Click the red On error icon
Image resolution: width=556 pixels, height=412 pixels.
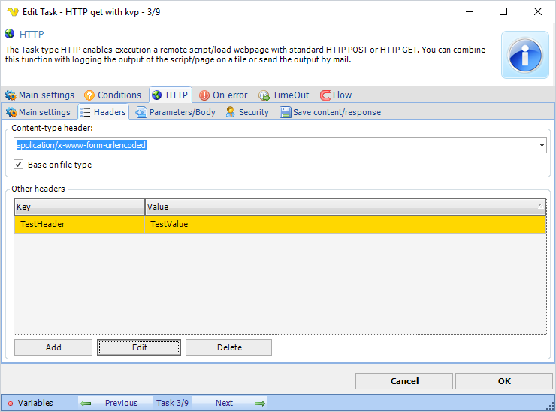tap(204, 95)
